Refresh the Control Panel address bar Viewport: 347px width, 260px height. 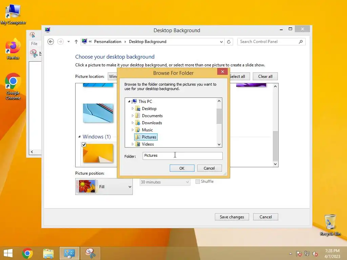point(229,42)
